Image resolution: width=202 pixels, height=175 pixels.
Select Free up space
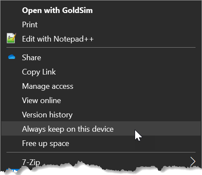pyautogui.click(x=101, y=143)
